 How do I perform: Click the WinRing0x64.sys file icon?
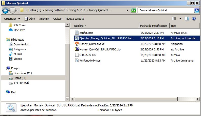(77, 61)
